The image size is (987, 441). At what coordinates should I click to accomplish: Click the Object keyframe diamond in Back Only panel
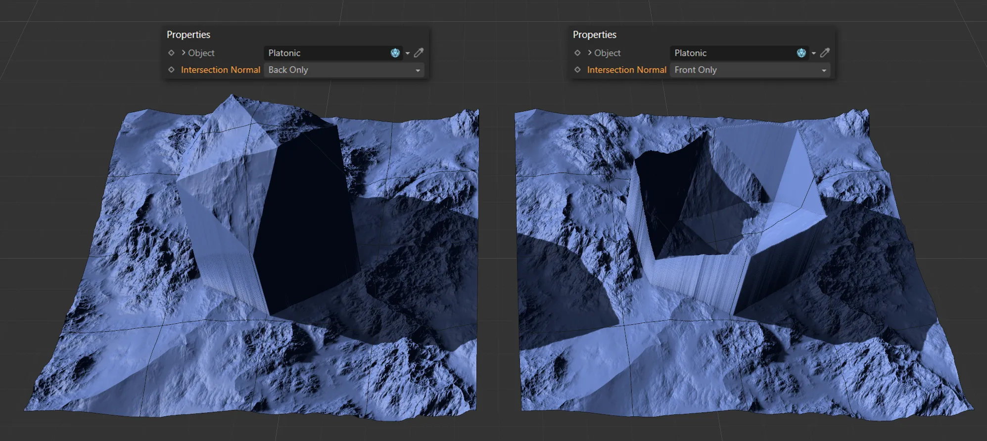(x=171, y=53)
